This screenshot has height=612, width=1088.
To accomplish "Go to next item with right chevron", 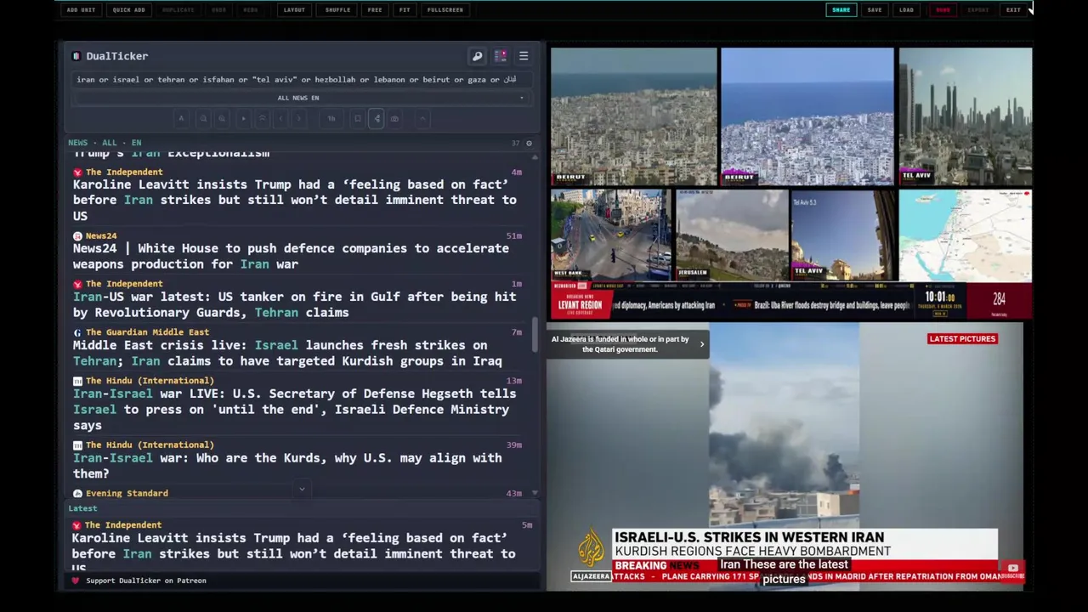I will tap(299, 119).
